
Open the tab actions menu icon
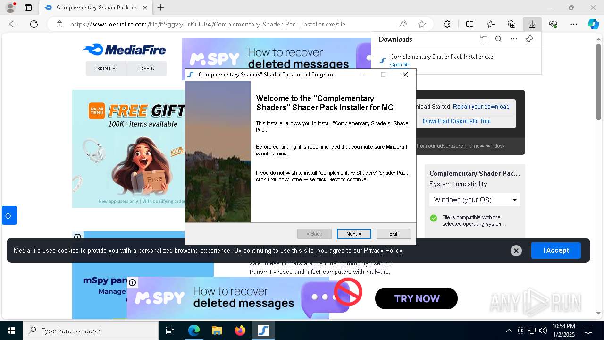point(28,8)
